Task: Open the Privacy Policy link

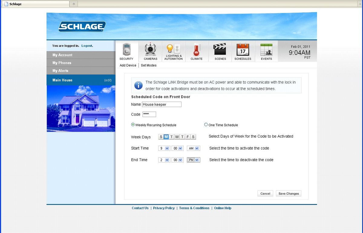Action: pos(164,208)
